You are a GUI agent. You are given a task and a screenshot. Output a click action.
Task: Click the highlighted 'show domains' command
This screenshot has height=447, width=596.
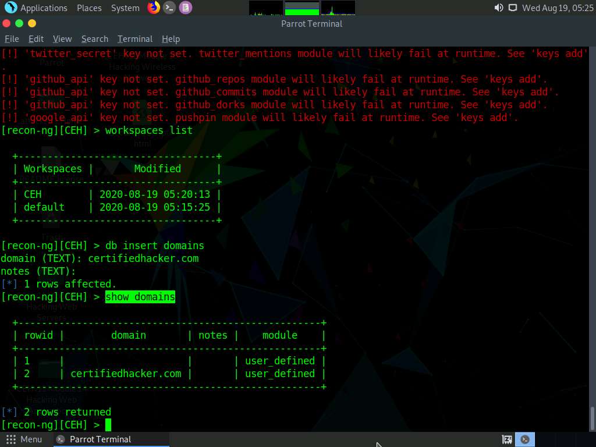coord(140,297)
